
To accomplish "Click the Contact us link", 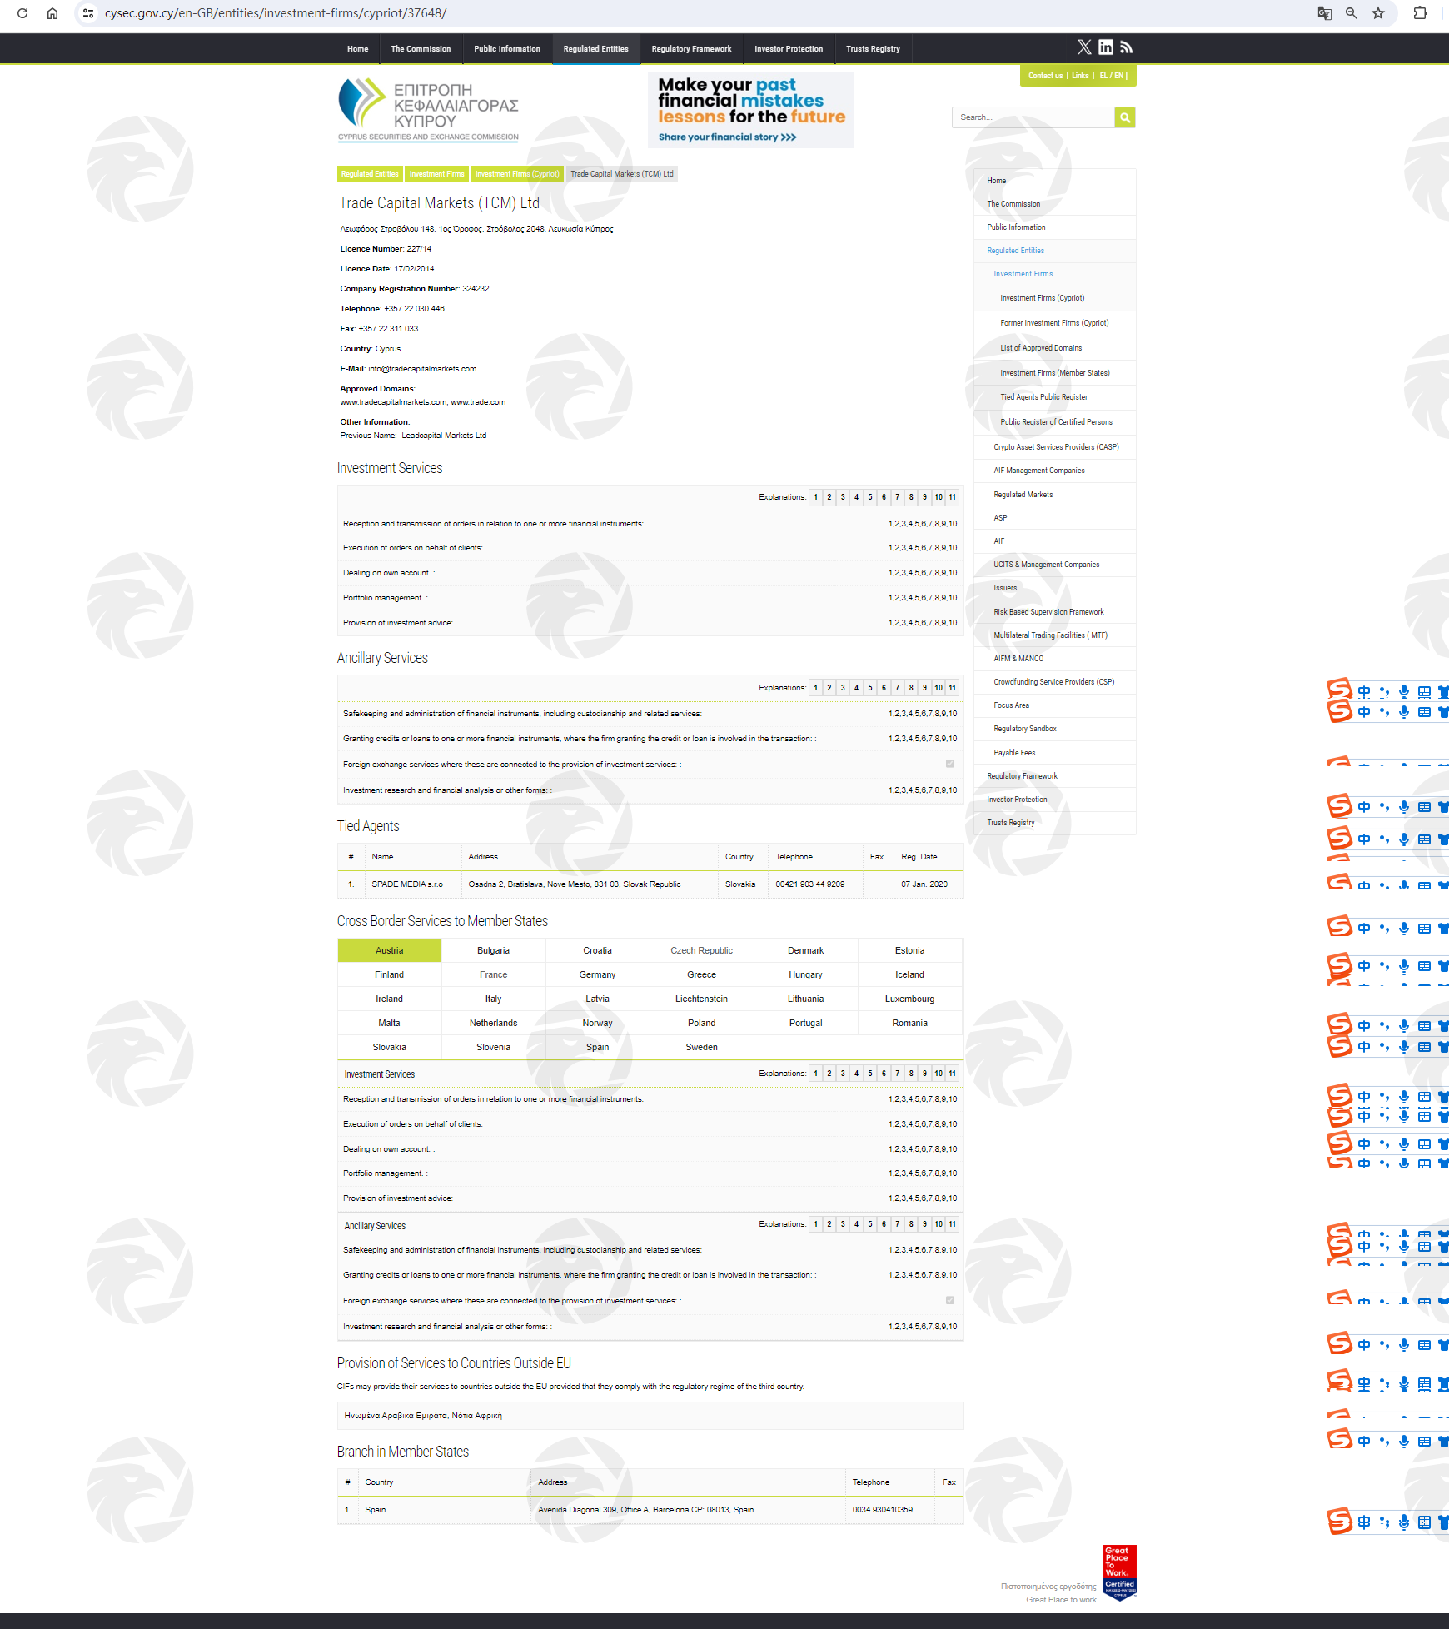I will click(x=1045, y=76).
